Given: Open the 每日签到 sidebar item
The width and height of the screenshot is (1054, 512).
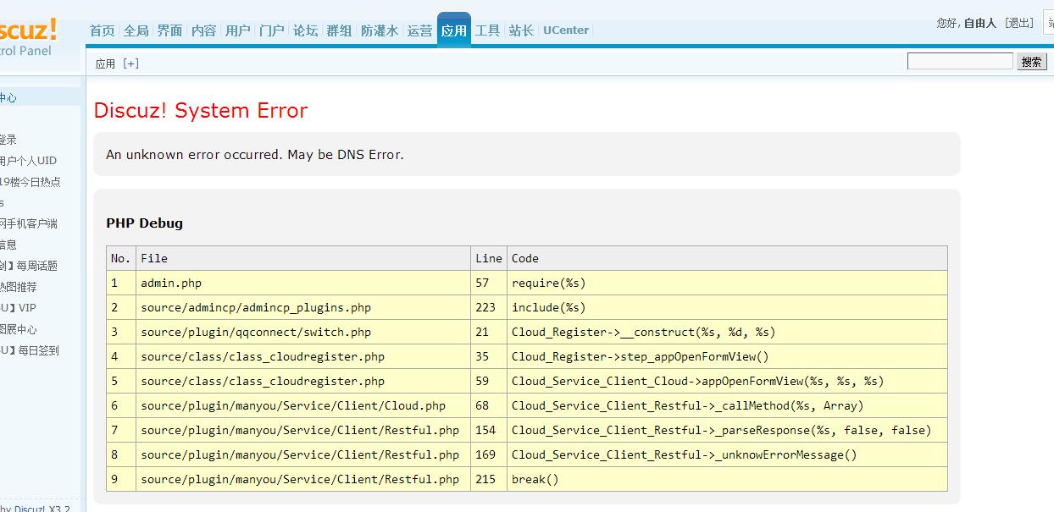Looking at the screenshot, I should pos(30,350).
